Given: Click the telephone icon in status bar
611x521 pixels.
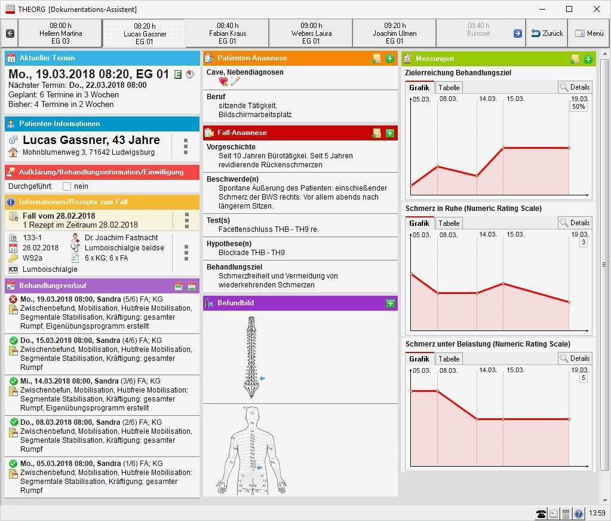Looking at the screenshot, I should [x=541, y=514].
